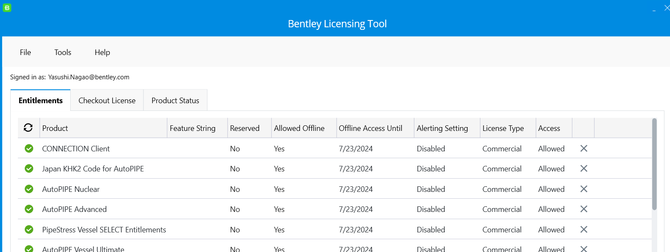
Task: Remove AutoPIPE Advanced entitlement with X icon
Action: [584, 209]
